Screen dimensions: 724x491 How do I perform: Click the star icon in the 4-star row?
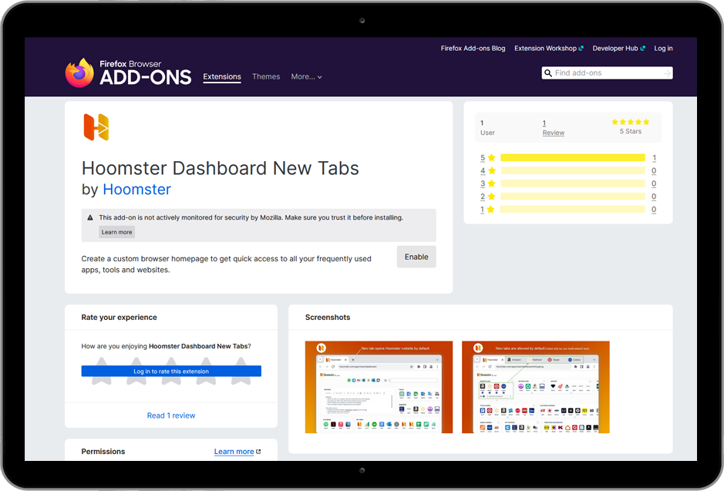[x=492, y=171]
